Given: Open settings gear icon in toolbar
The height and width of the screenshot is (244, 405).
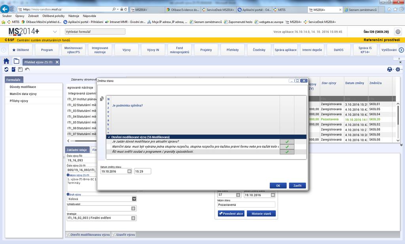Looking at the screenshot, I should (x=398, y=69).
